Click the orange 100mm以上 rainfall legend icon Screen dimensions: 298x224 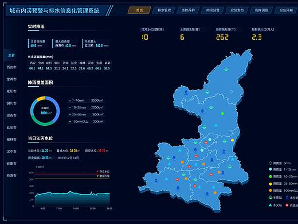270,191
